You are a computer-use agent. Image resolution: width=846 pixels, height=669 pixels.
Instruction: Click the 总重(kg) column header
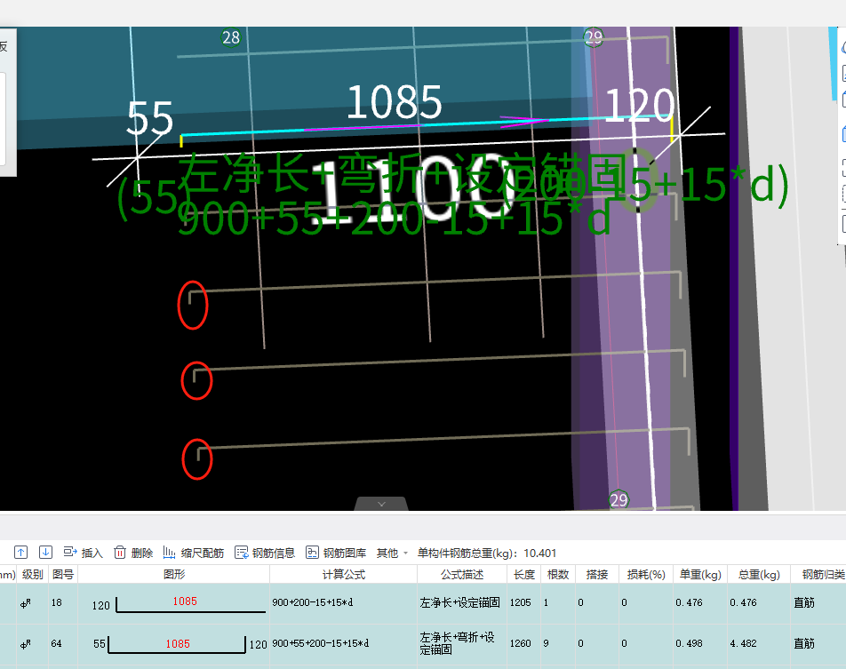(x=759, y=574)
